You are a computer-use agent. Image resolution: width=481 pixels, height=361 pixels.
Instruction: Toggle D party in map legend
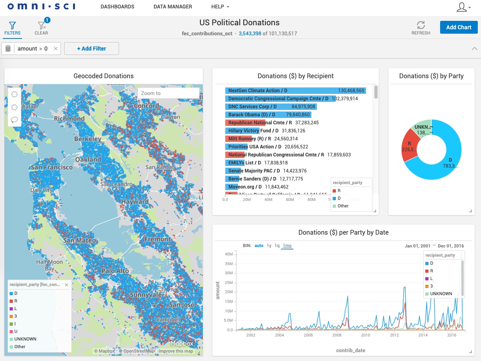pos(14,293)
